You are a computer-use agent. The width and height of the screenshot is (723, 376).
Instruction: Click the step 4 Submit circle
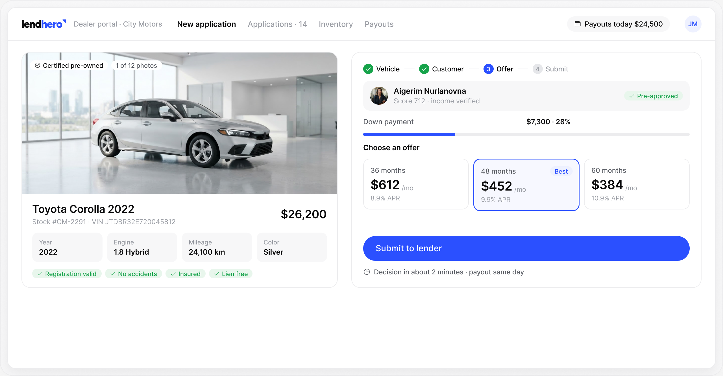537,69
